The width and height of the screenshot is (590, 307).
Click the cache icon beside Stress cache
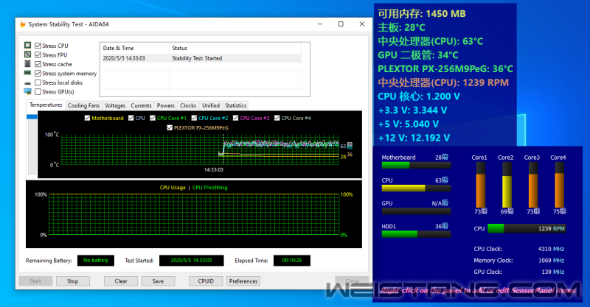(28, 64)
